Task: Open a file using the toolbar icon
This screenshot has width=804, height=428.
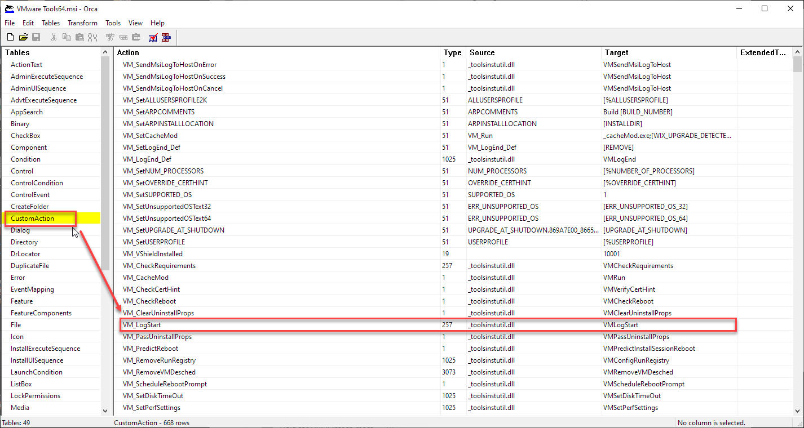Action: click(23, 37)
